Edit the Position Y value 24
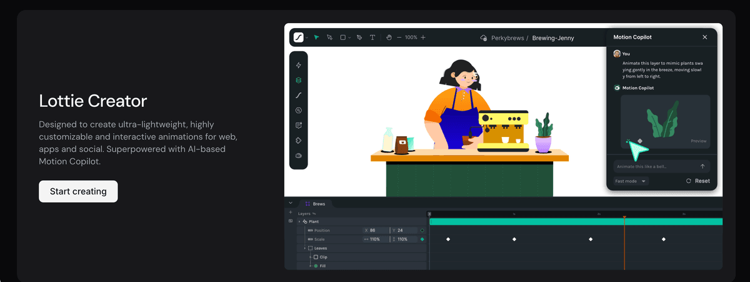Image resolution: width=750 pixels, height=282 pixels. [404, 231]
